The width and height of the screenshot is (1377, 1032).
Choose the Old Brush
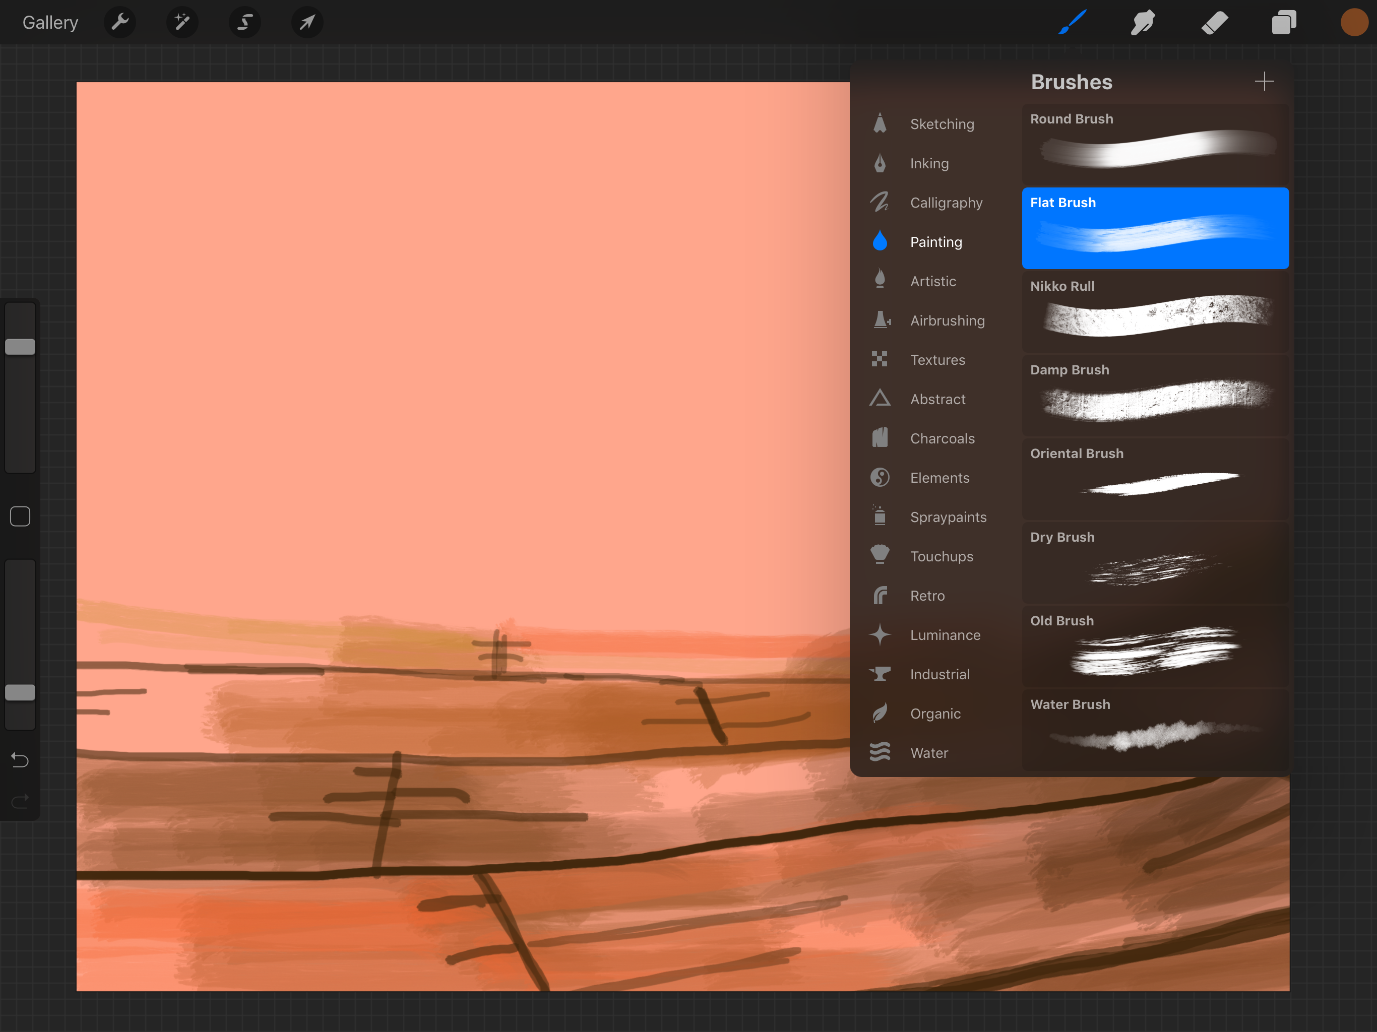point(1155,646)
